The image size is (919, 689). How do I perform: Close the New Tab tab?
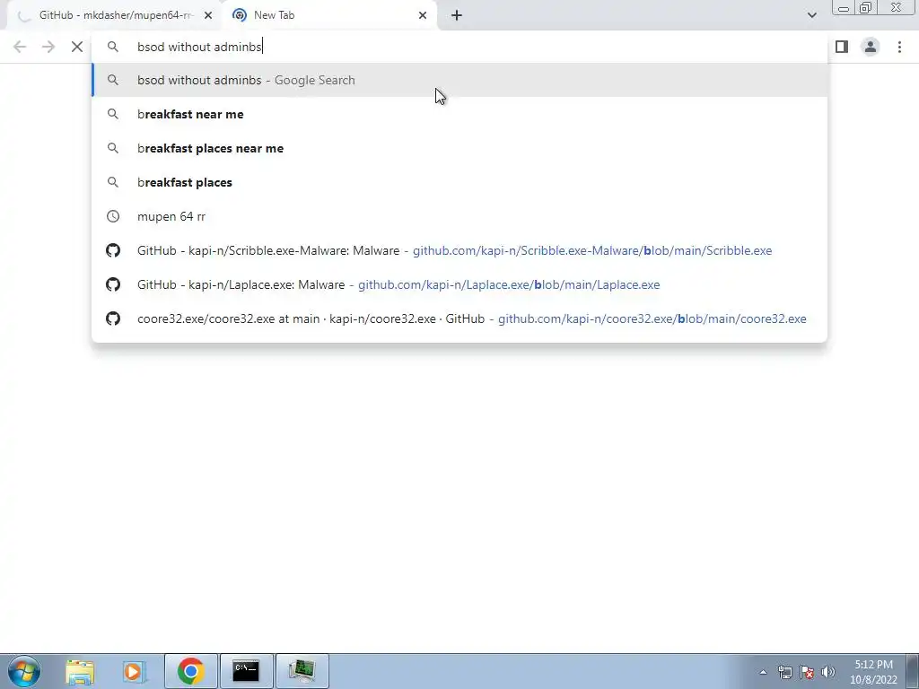423,15
